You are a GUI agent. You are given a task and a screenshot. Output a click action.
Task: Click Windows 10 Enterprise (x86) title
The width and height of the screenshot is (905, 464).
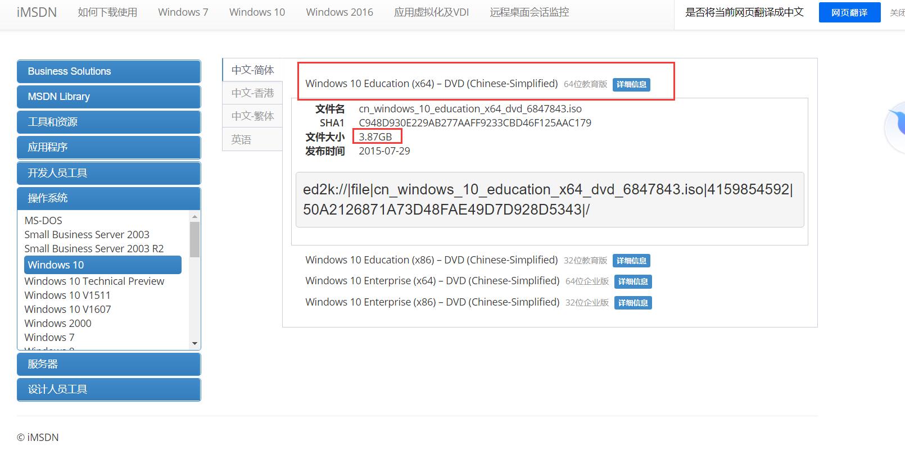point(432,302)
